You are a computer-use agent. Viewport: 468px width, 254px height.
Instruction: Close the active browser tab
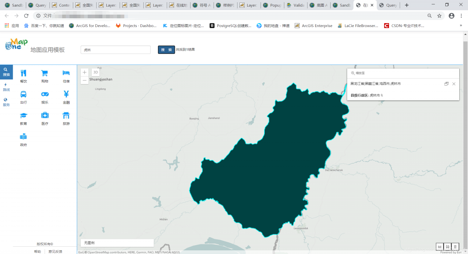(x=372, y=5)
